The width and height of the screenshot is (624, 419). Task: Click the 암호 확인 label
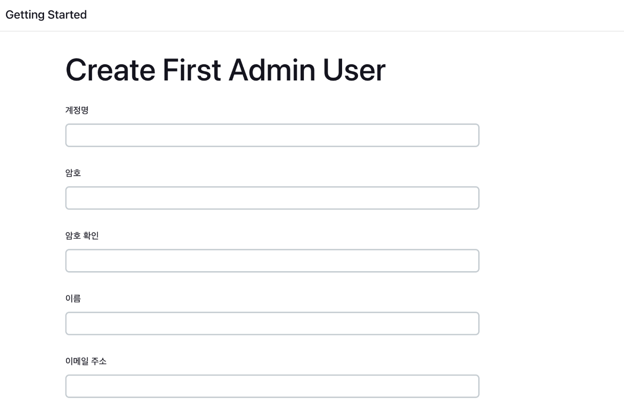pos(82,236)
